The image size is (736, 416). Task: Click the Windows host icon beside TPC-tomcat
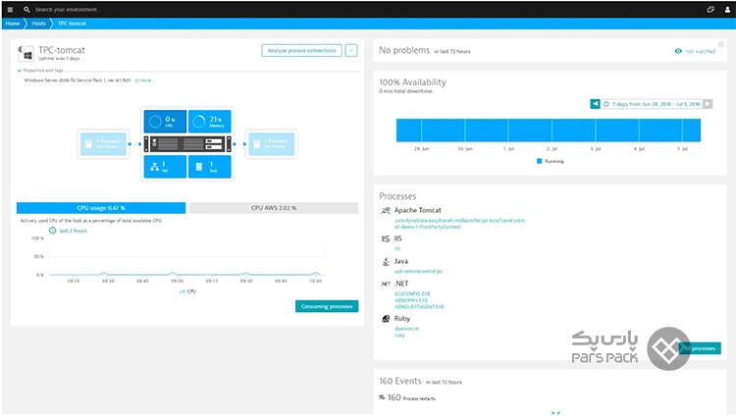pos(26,54)
